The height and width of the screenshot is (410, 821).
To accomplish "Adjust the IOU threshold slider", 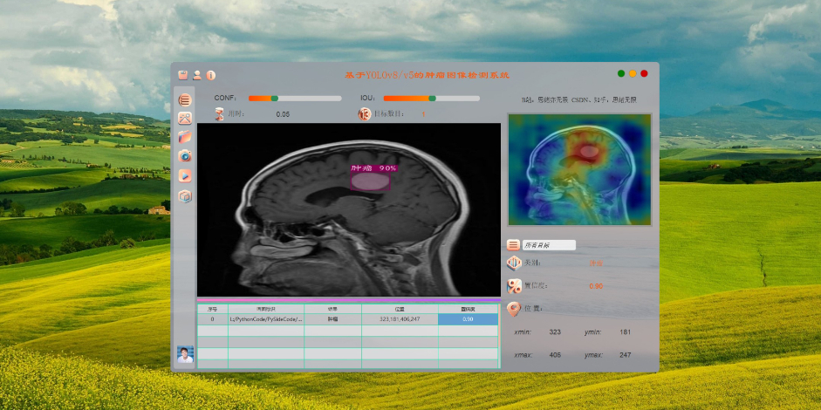I will point(432,99).
